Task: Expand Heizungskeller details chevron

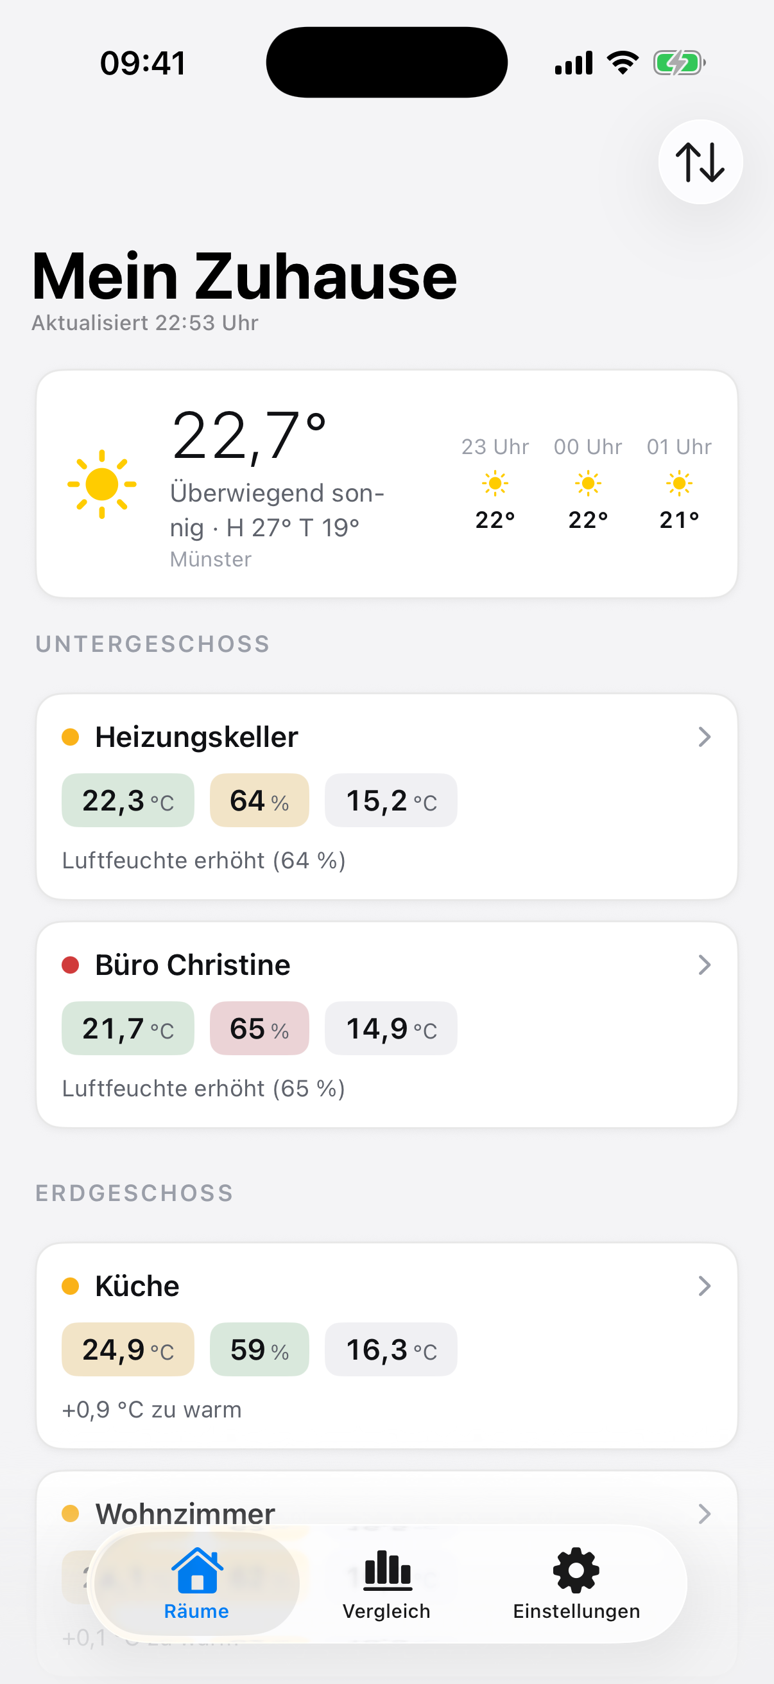Action: point(704,737)
